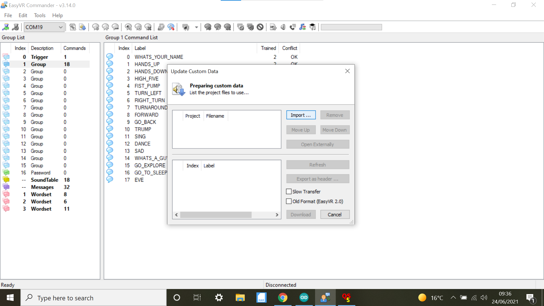Enable Slow Transfer checkbox option

[289, 192]
